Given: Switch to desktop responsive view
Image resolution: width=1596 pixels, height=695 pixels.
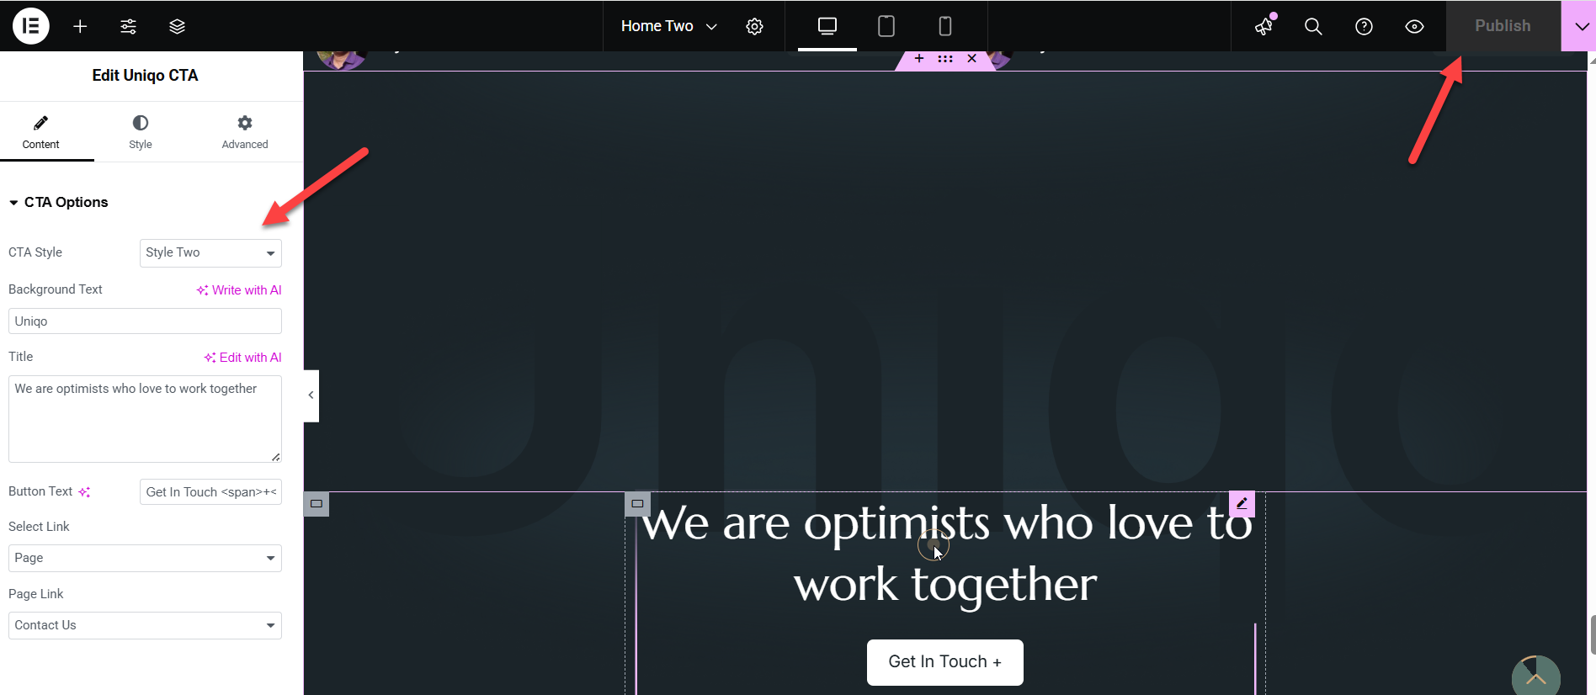Looking at the screenshot, I should coord(827,26).
